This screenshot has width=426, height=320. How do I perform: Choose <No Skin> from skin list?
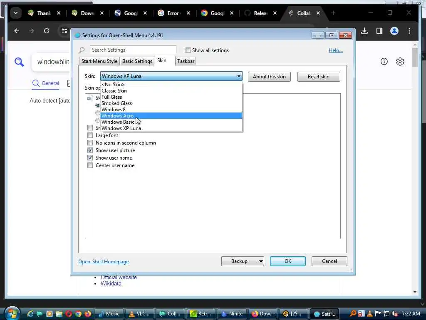(x=171, y=84)
